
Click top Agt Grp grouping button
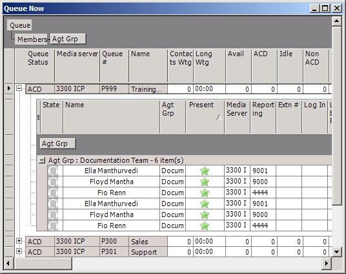[68, 39]
